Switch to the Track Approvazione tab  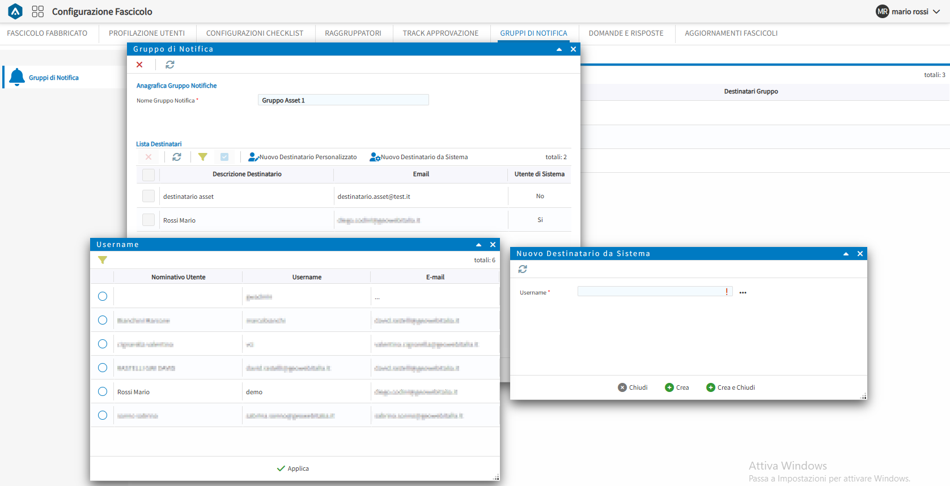(x=440, y=33)
